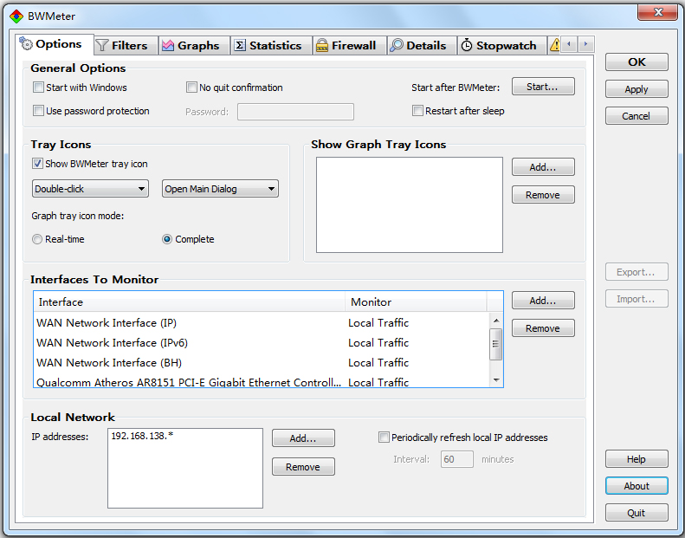Expand the Open Main Dialog dropdown
The width and height of the screenshot is (685, 538).
(x=220, y=189)
